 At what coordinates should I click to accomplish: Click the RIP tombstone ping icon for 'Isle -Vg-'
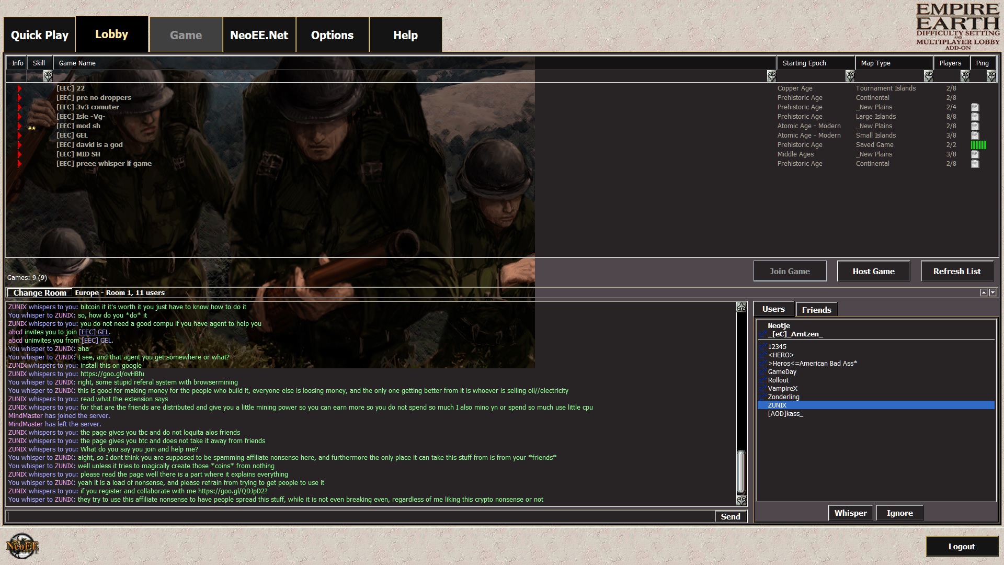[975, 117]
